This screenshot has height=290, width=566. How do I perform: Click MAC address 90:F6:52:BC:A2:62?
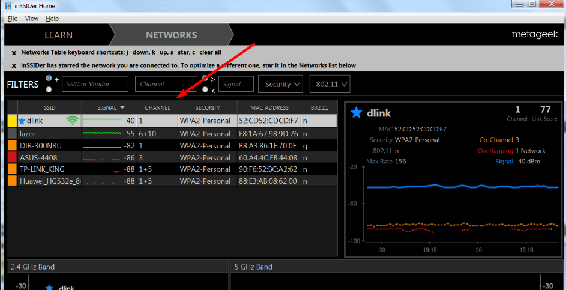point(268,169)
